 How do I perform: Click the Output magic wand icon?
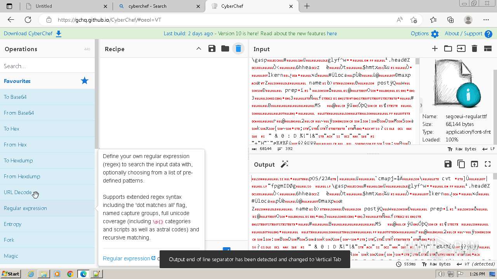tap(285, 164)
